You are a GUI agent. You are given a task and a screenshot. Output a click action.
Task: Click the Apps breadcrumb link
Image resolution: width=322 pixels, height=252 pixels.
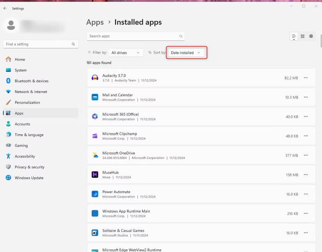95,22
